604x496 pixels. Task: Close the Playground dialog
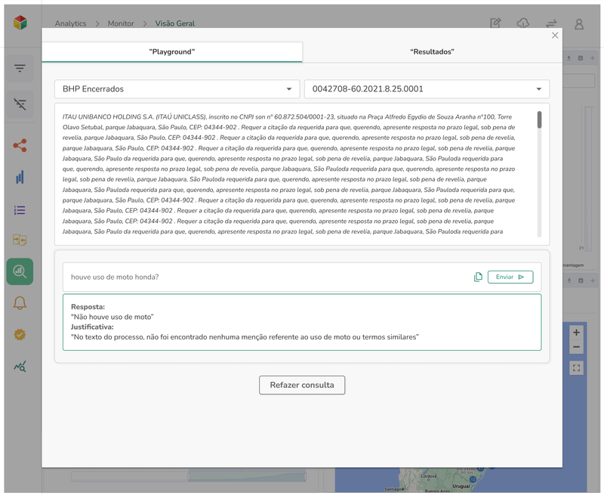click(x=556, y=36)
